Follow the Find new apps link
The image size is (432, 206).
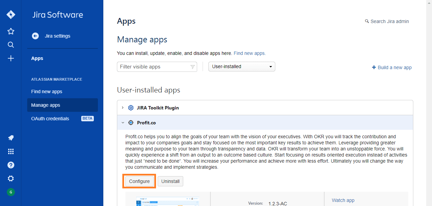tap(250, 53)
